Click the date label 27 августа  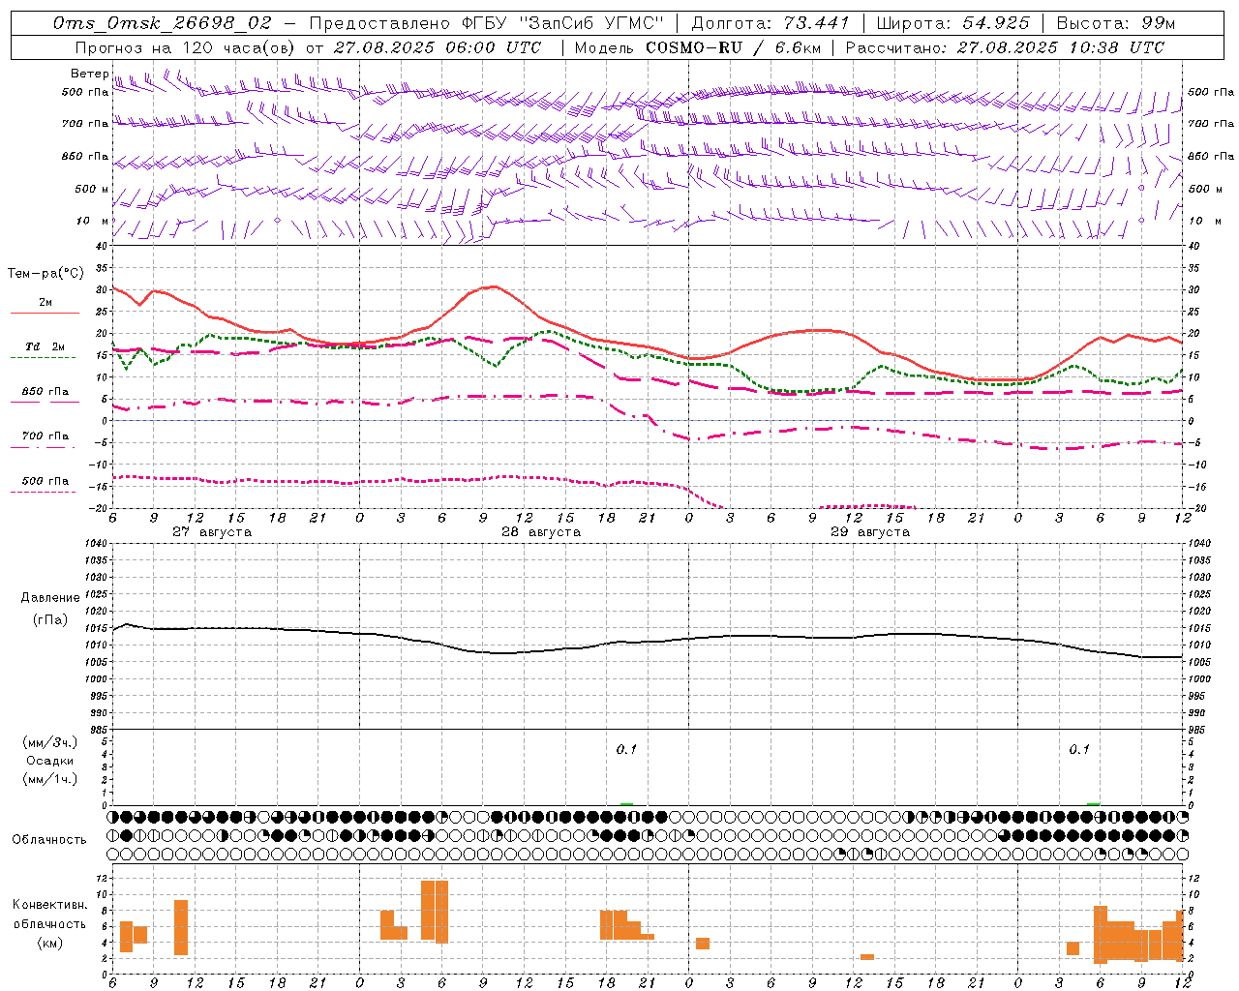pyautogui.click(x=212, y=532)
